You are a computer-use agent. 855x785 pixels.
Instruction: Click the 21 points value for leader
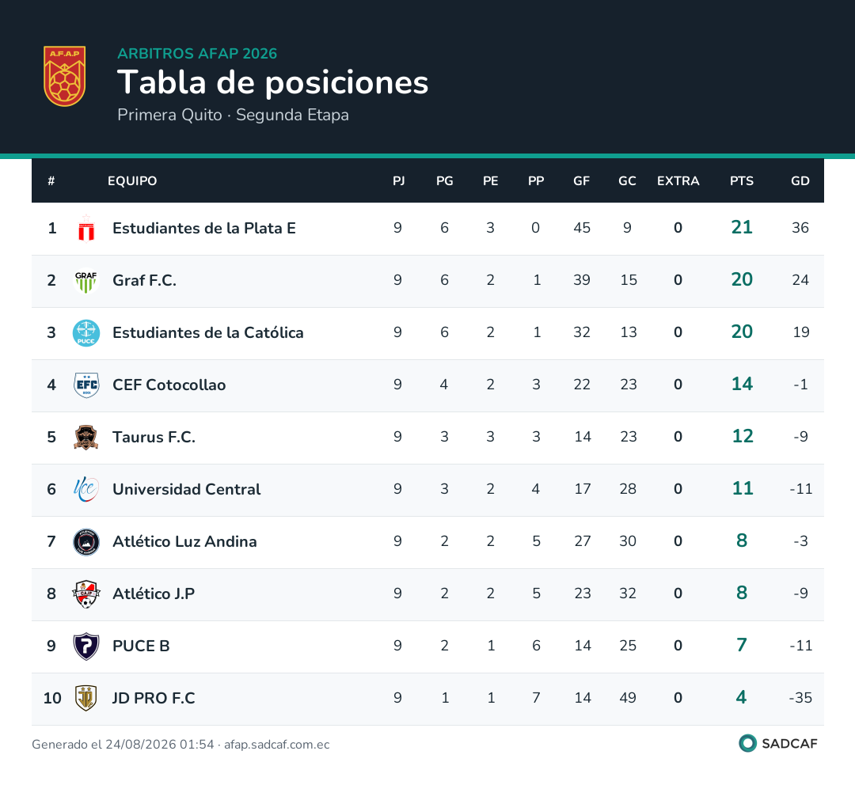[742, 227]
